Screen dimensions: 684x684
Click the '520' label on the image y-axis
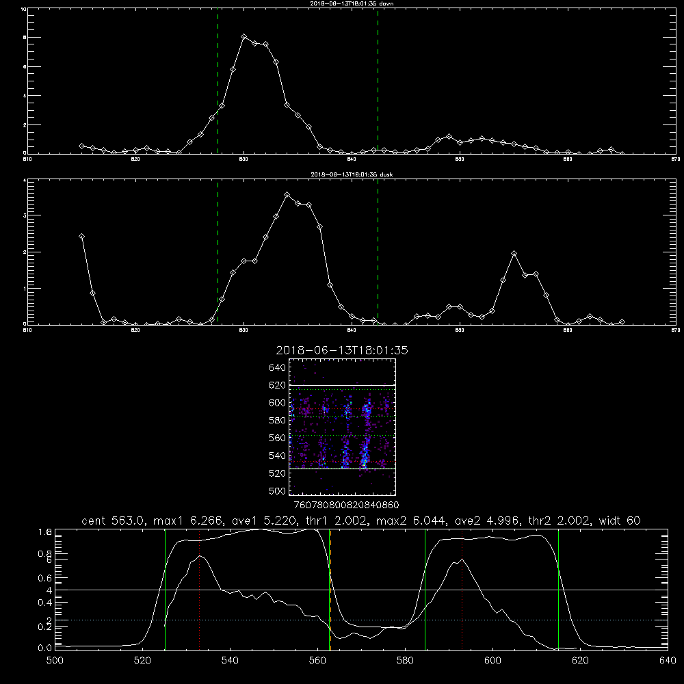278,473
